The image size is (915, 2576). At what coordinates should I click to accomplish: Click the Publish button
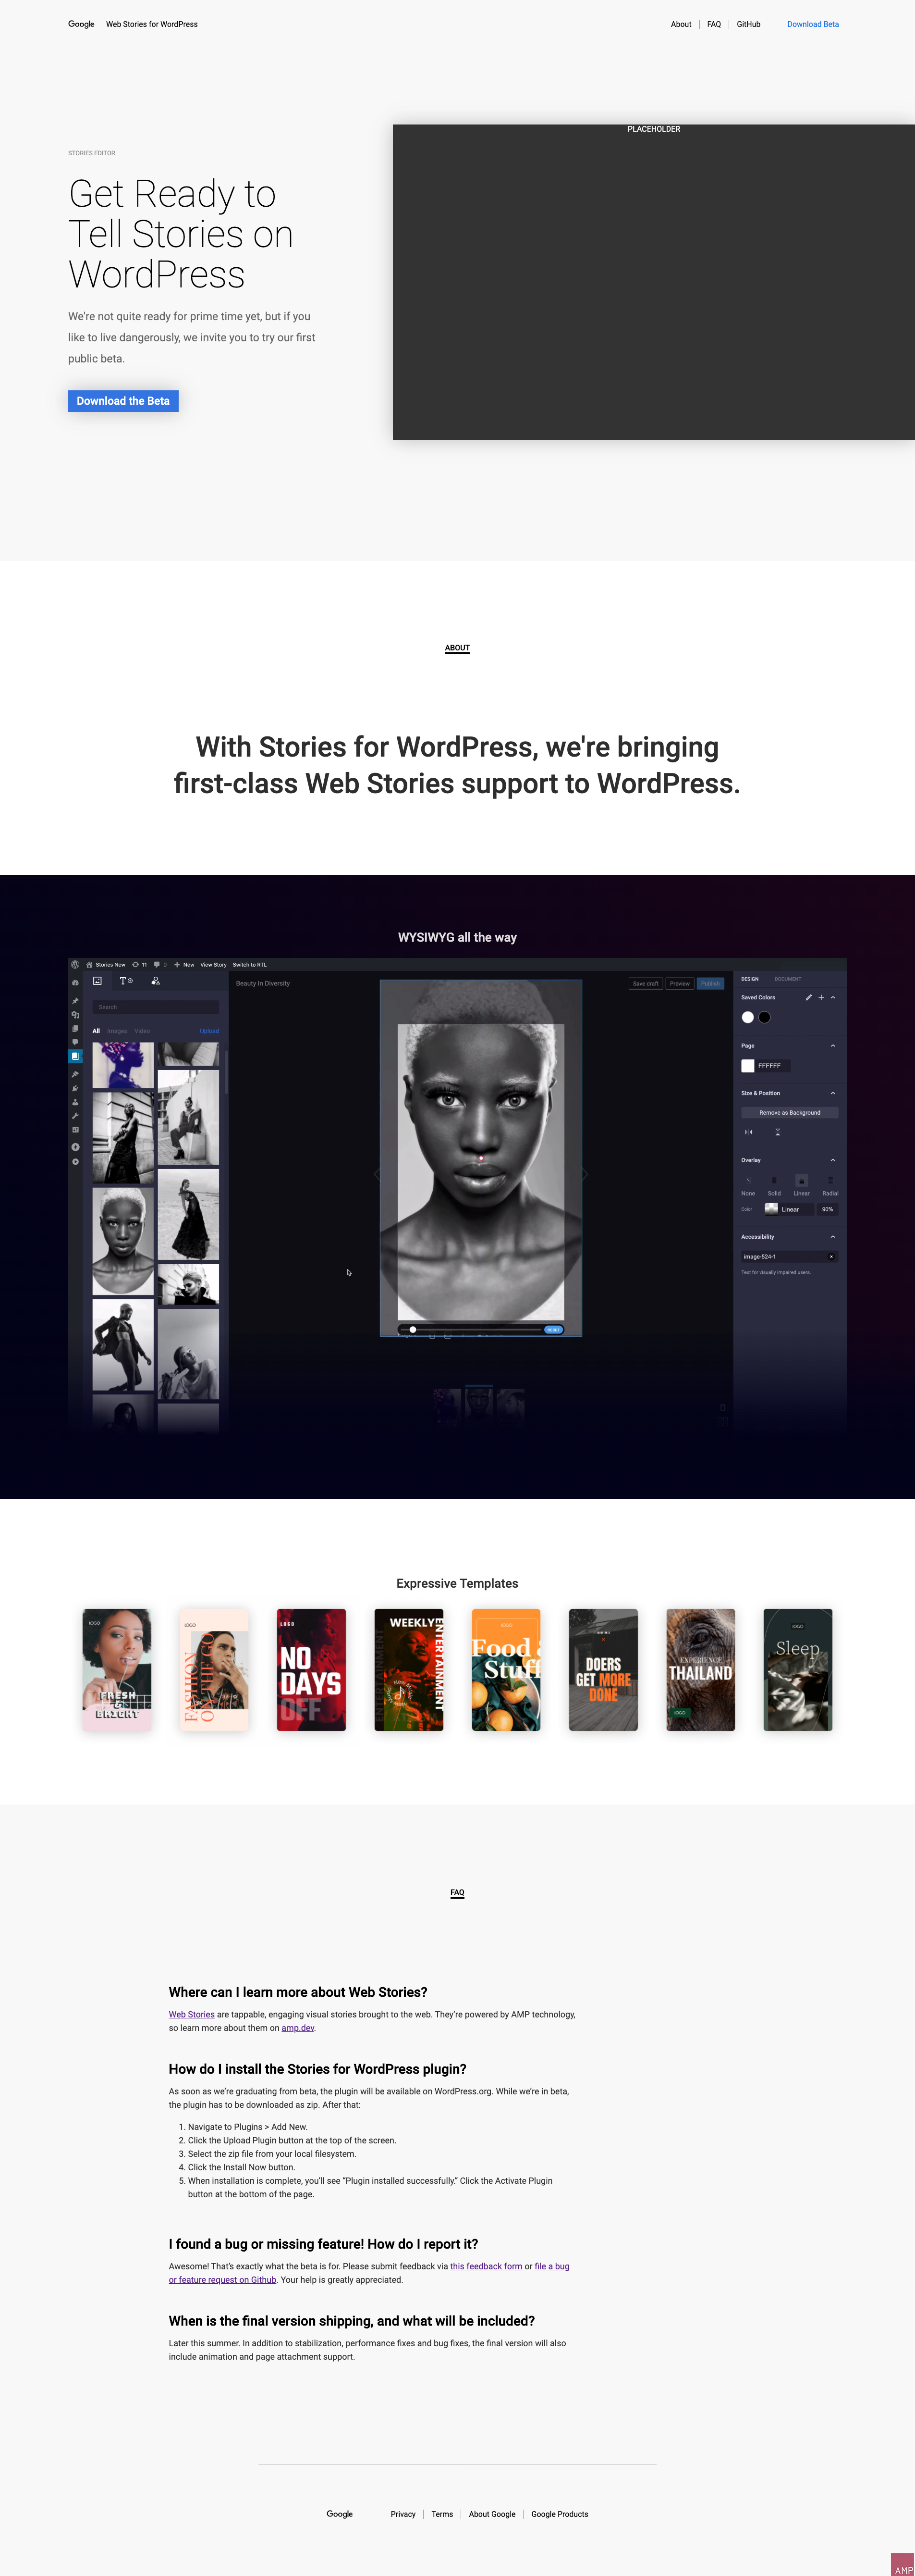coord(710,984)
